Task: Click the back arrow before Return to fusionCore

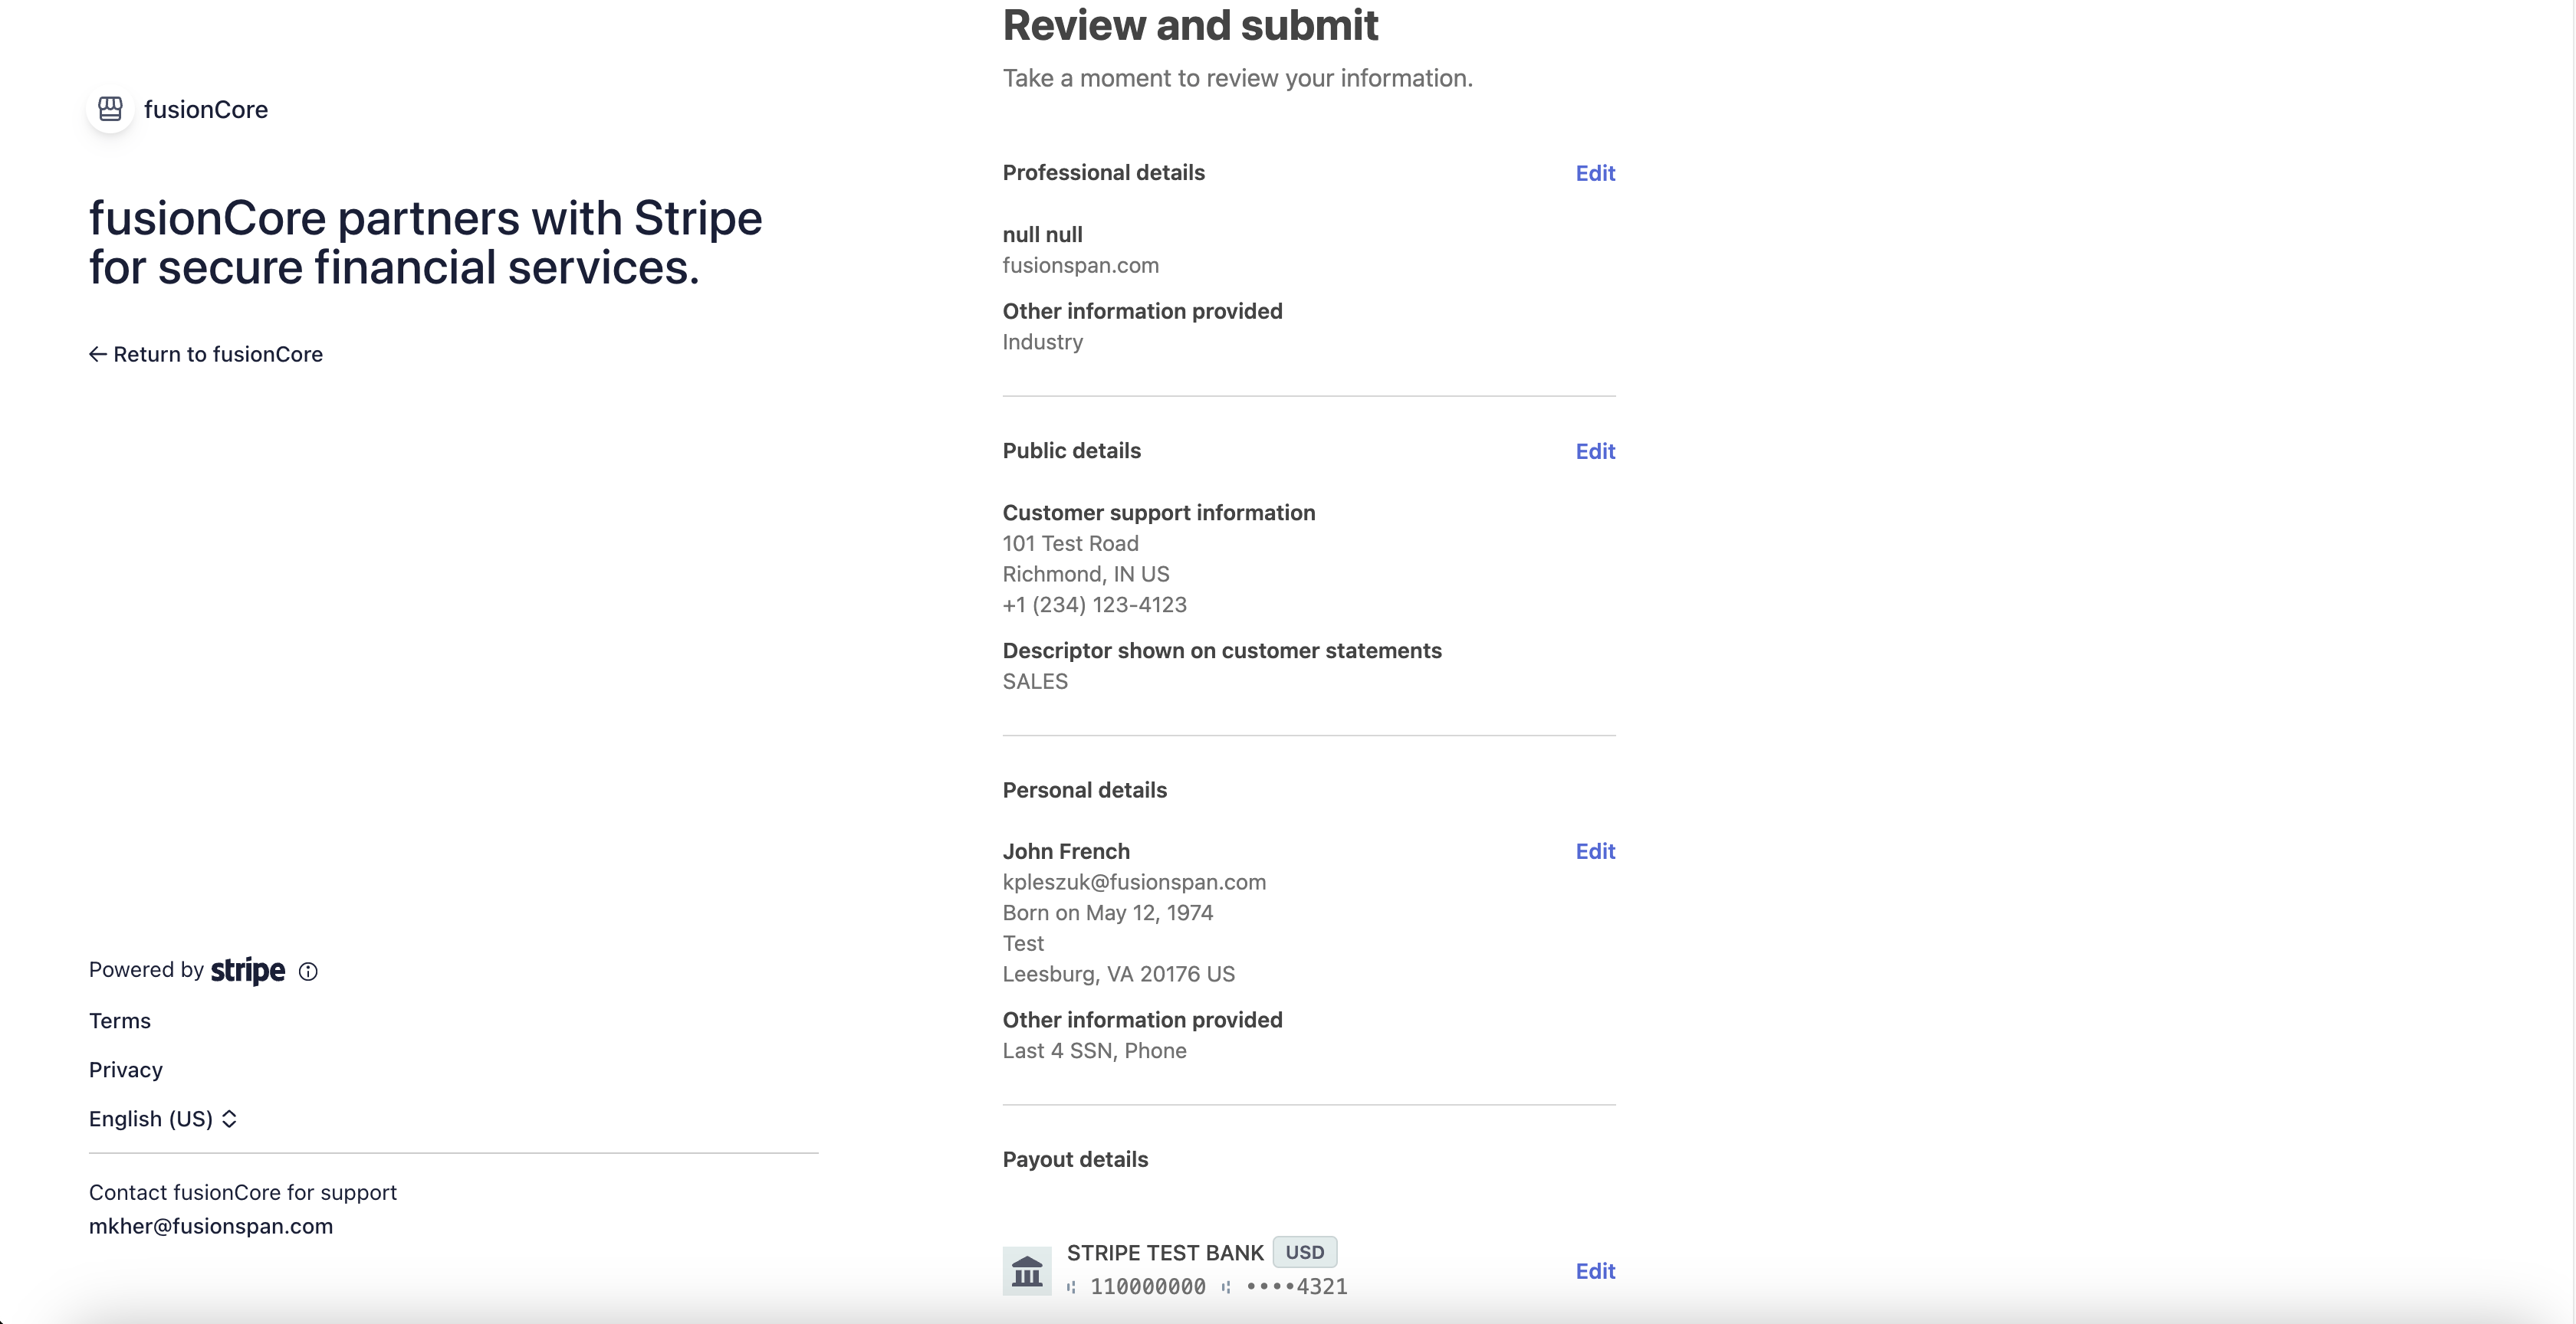Action: 98,354
